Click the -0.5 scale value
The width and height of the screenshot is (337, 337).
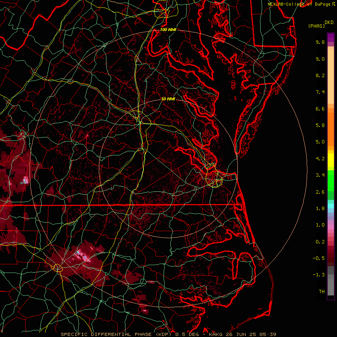coord(319,258)
